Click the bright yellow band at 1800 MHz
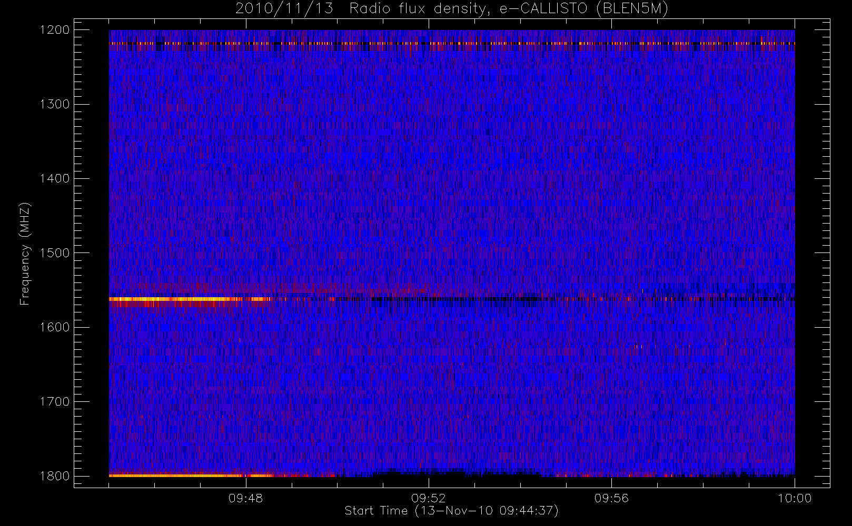The width and height of the screenshot is (852, 526). point(191,476)
